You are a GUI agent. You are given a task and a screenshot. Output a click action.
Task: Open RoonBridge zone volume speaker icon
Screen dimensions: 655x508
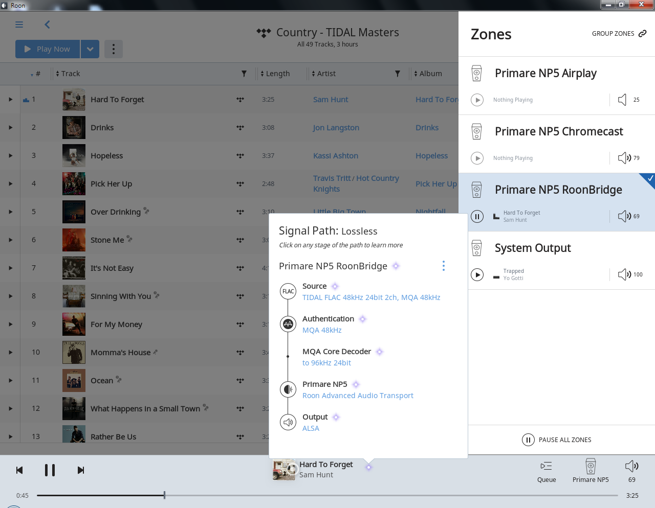click(624, 216)
